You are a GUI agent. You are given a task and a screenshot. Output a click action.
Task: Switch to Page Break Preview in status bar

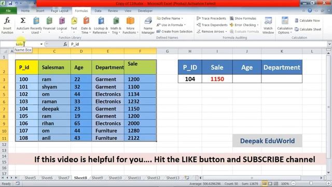[x=276, y=183]
